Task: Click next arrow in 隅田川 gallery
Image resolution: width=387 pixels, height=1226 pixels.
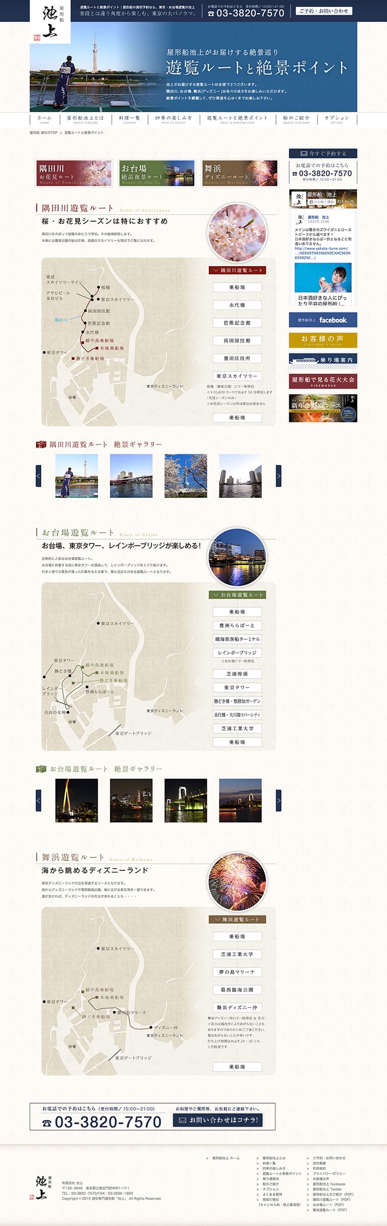Action: coord(279,476)
